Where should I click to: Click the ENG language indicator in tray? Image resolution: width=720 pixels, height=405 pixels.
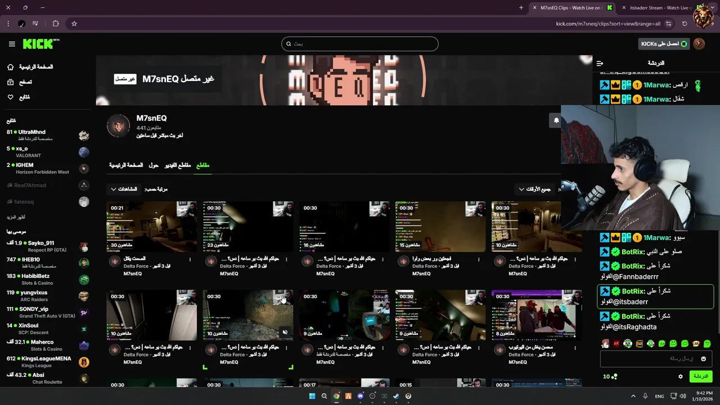tap(659, 396)
